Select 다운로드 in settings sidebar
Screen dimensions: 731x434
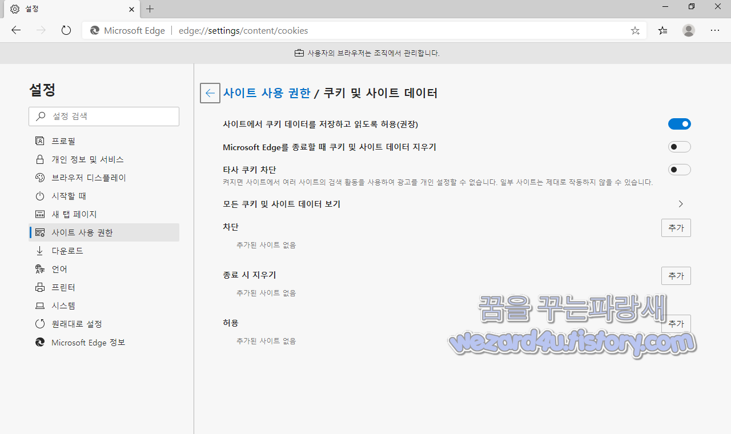(104, 251)
